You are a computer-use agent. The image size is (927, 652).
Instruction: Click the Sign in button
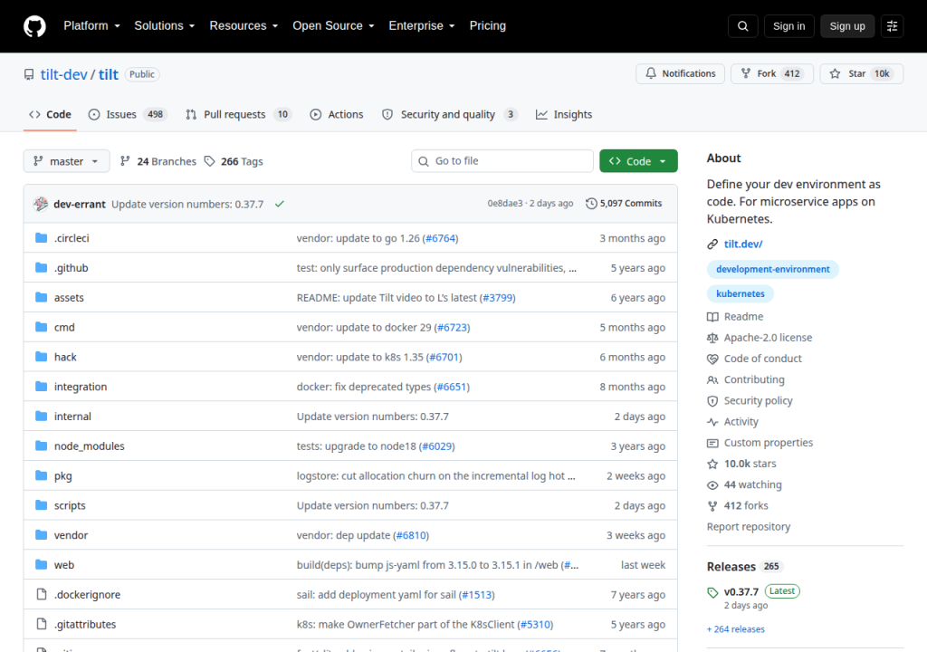pyautogui.click(x=788, y=26)
